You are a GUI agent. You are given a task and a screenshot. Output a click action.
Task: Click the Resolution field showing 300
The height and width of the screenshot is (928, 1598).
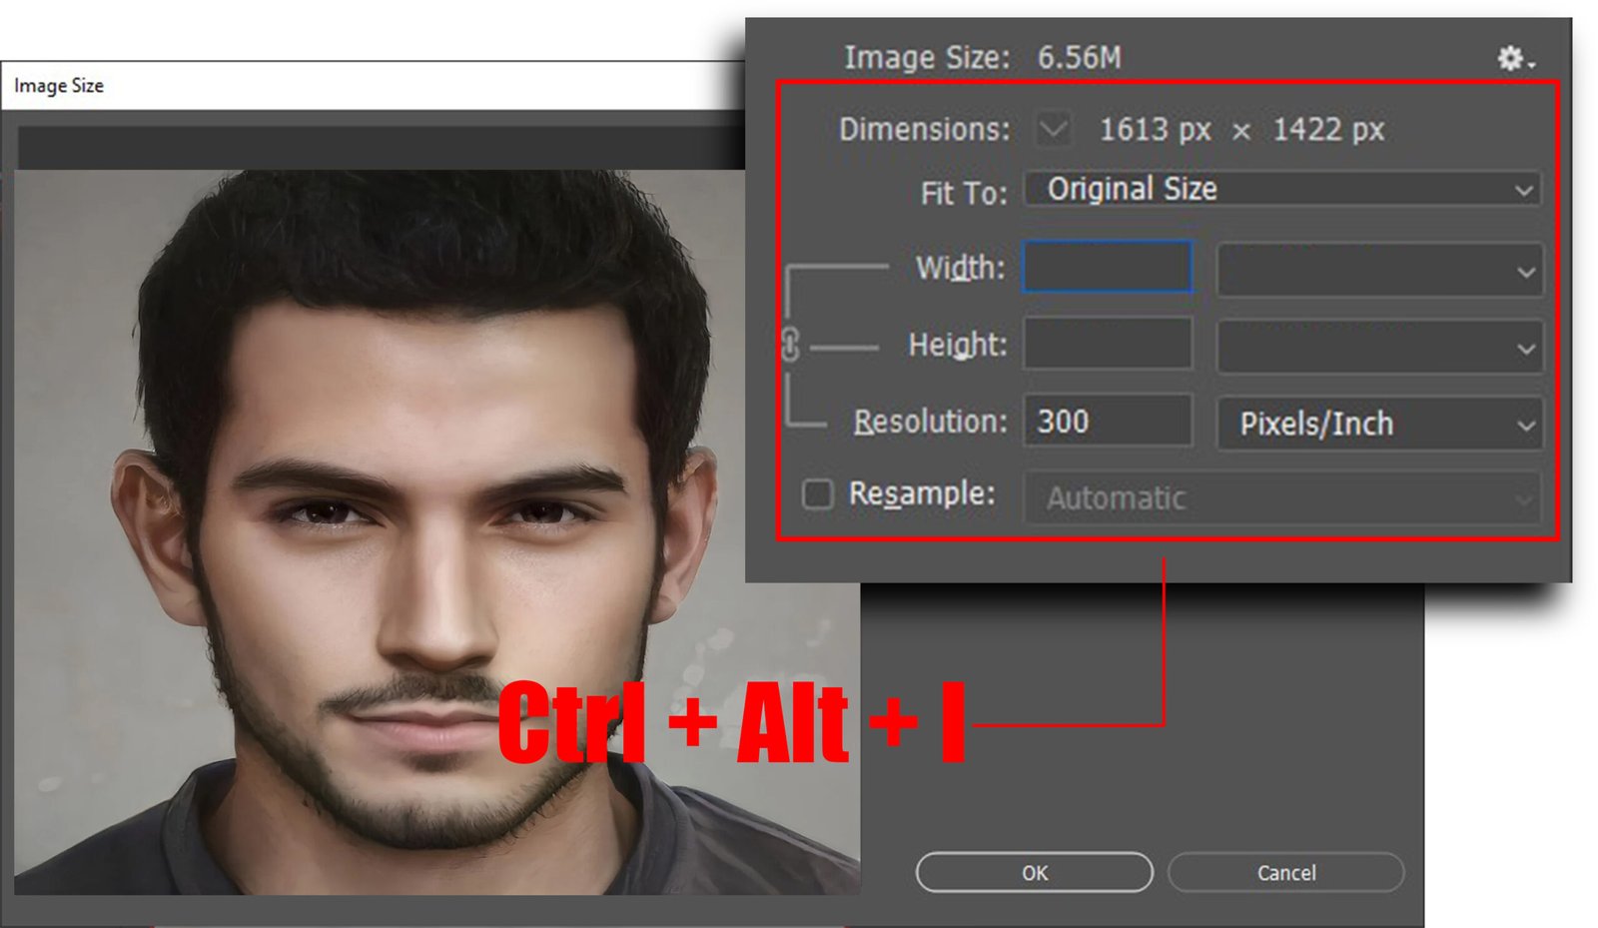pos(1108,421)
